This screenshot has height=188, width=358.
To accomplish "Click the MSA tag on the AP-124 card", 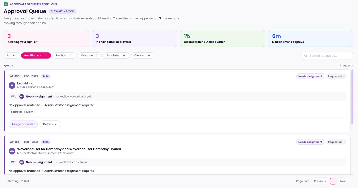I will coord(46,142).
